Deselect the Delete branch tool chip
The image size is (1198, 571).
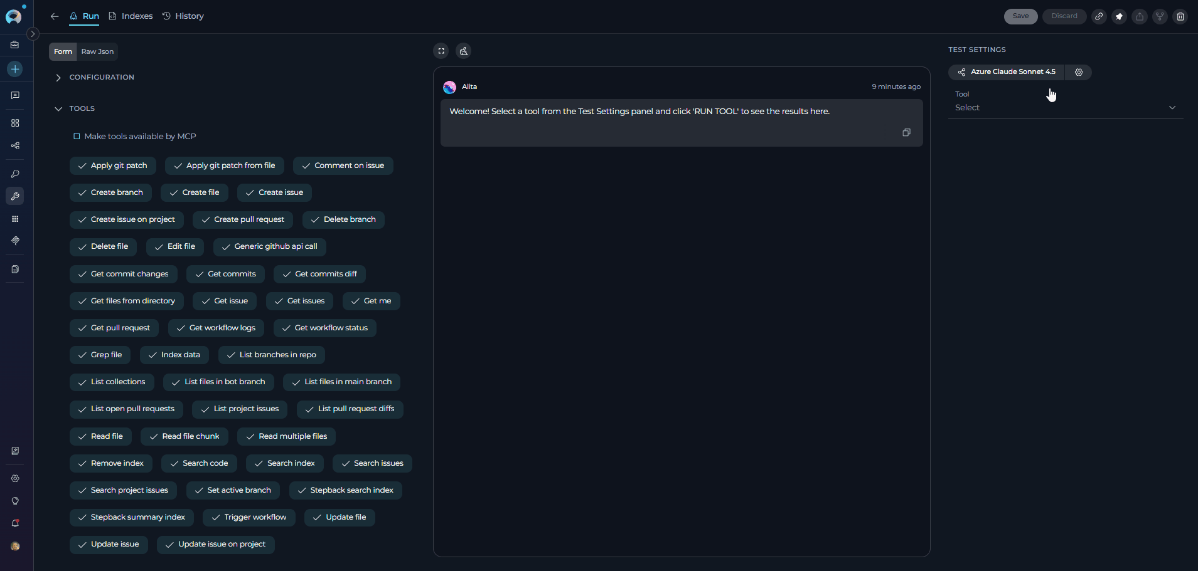343,219
